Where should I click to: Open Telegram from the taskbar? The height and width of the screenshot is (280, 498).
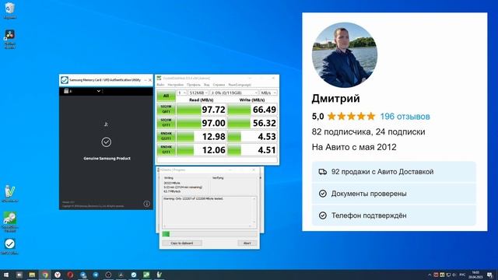point(96,275)
